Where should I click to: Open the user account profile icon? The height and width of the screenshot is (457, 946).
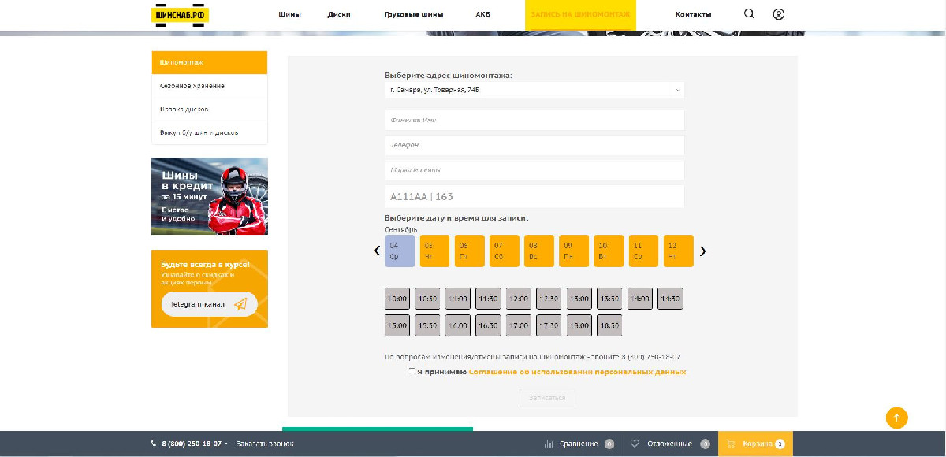click(x=778, y=14)
